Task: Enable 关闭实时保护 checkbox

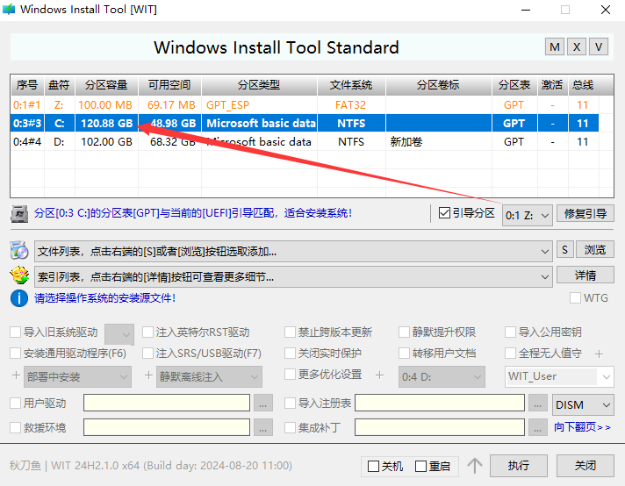Action: pos(290,353)
